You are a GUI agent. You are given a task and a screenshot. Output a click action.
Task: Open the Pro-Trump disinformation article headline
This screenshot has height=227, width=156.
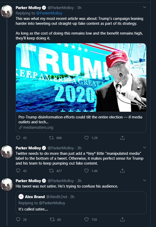pyautogui.click(x=80, y=119)
